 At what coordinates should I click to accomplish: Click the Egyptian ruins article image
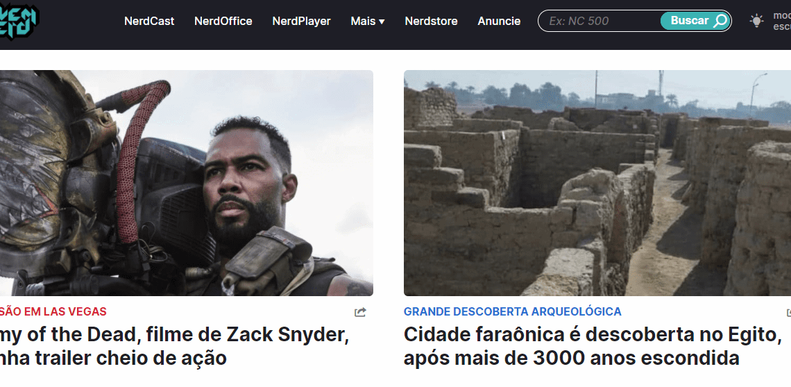coord(597,182)
